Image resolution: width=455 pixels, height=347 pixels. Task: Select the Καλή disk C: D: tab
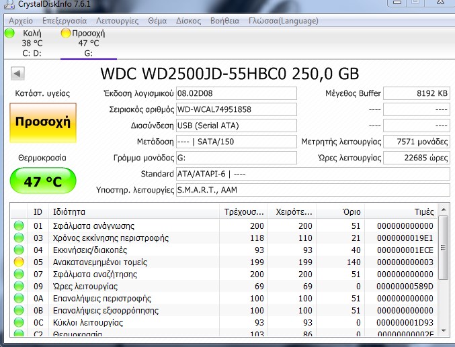[32, 43]
